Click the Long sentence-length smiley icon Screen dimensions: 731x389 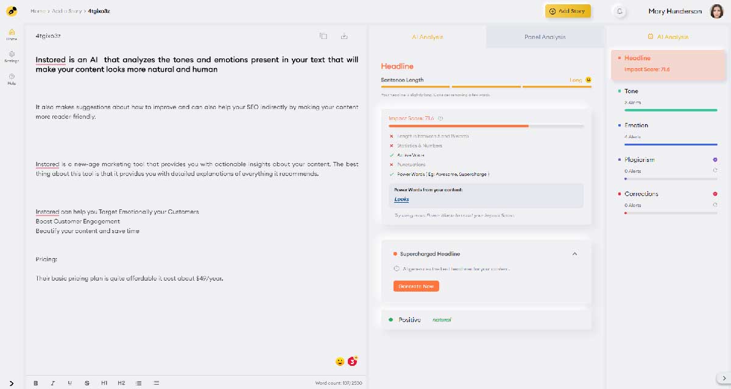588,80
